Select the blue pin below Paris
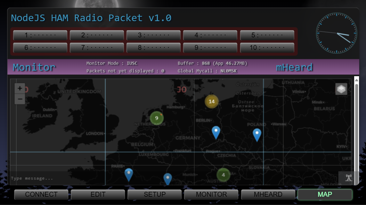This screenshot has height=205, width=366. tap(129, 175)
